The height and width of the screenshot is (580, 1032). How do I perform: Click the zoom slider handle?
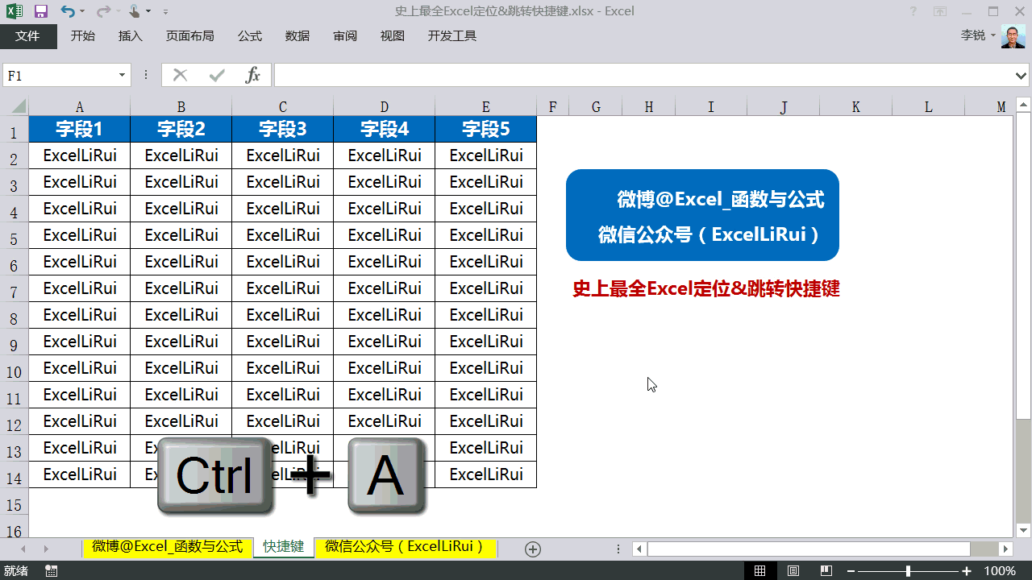[909, 570]
